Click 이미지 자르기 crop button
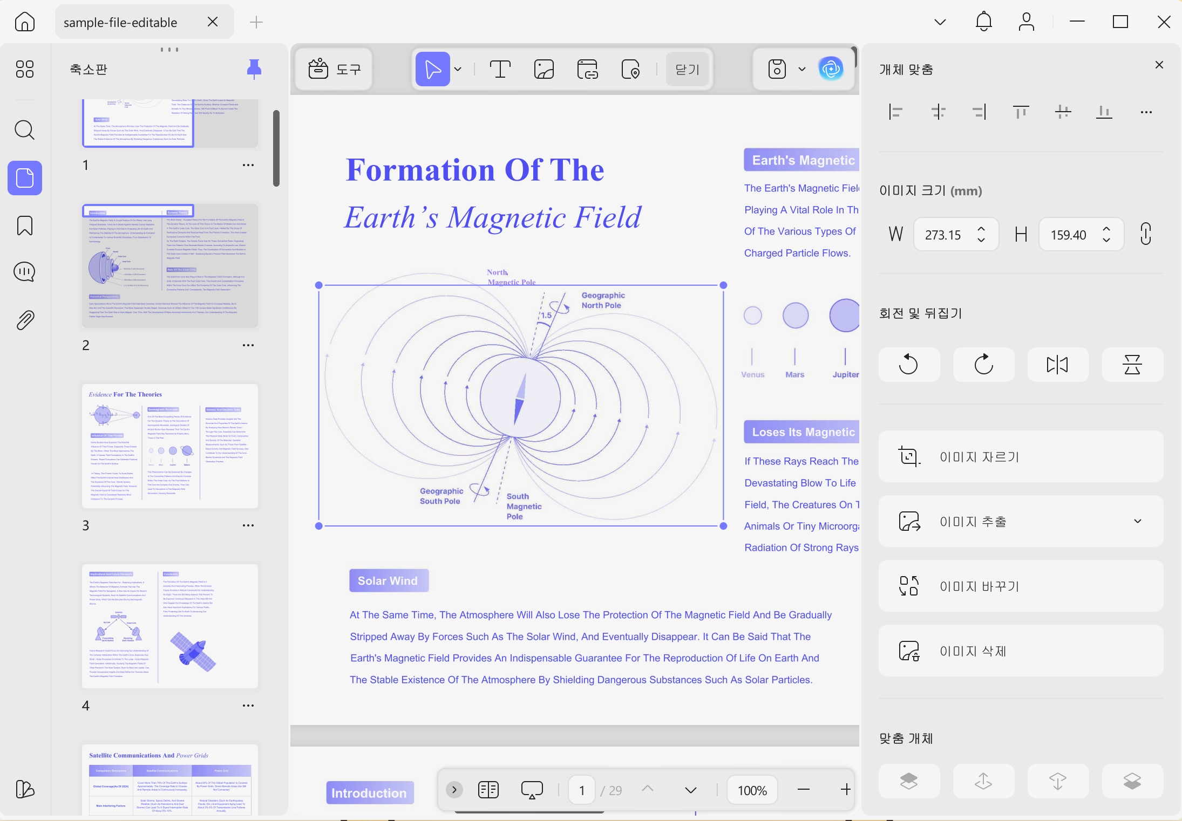The height and width of the screenshot is (821, 1182). 1021,456
